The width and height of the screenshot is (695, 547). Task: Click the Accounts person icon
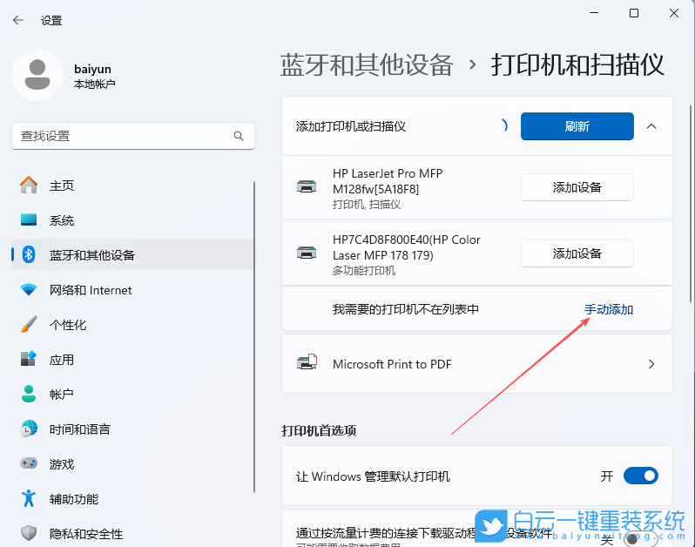(x=29, y=394)
